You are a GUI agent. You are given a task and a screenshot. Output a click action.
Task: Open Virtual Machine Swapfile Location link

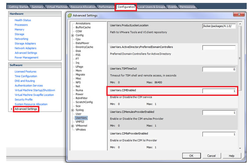pos(34,95)
